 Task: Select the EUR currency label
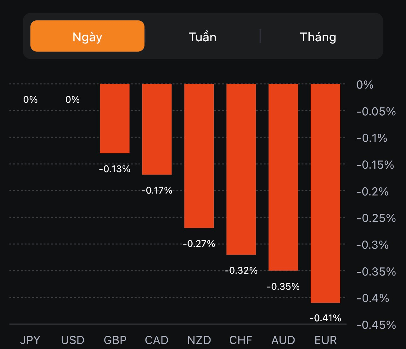[326, 340]
